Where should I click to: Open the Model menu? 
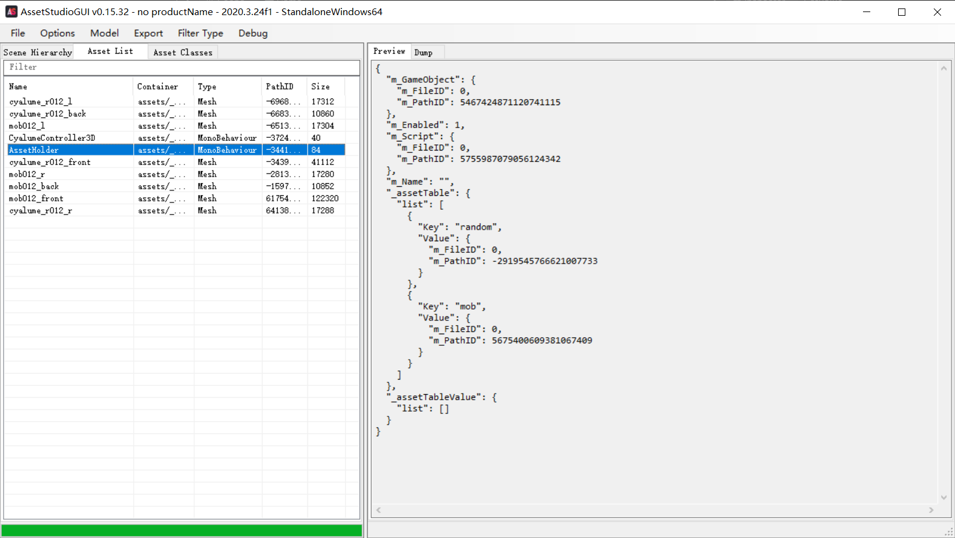click(x=105, y=33)
